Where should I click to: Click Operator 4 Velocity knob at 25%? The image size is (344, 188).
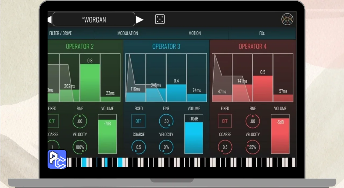(x=253, y=147)
